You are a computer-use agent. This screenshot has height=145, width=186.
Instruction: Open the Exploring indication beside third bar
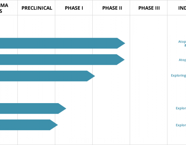pos(178,75)
